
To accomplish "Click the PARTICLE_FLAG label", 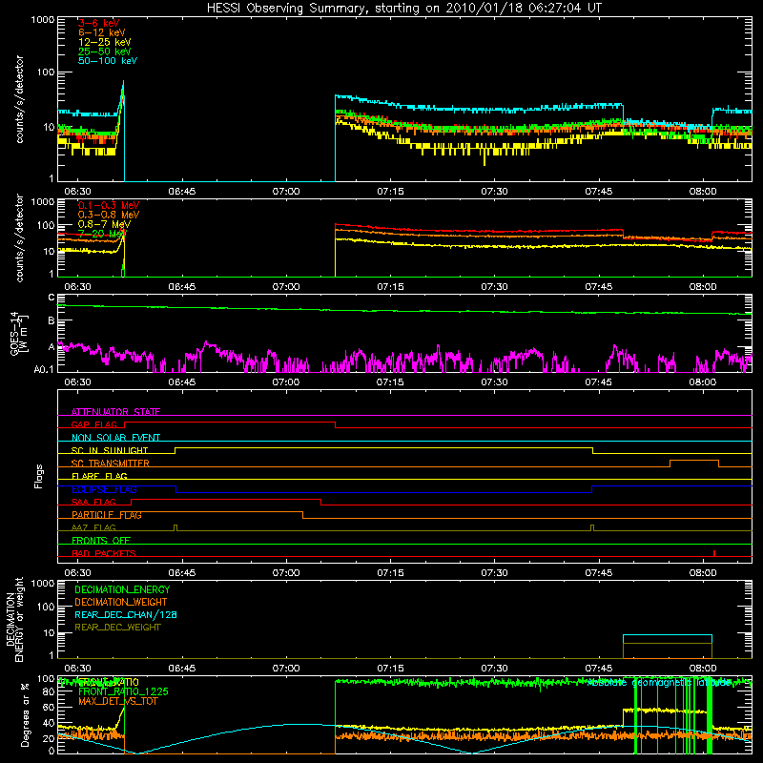I will point(107,514).
